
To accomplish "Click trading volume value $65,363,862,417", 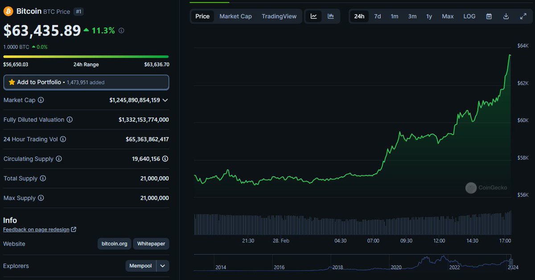I will [x=147, y=139].
